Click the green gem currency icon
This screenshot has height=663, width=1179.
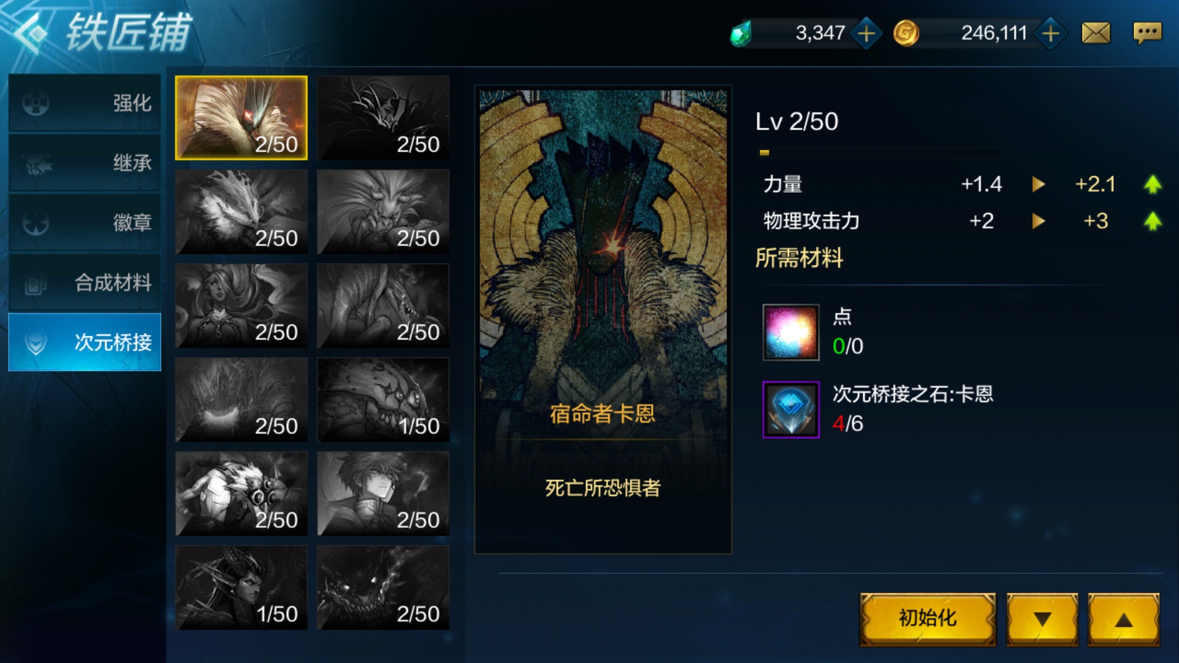click(741, 33)
